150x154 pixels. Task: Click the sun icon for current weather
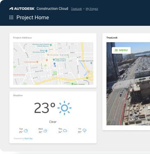pyautogui.click(x=65, y=108)
